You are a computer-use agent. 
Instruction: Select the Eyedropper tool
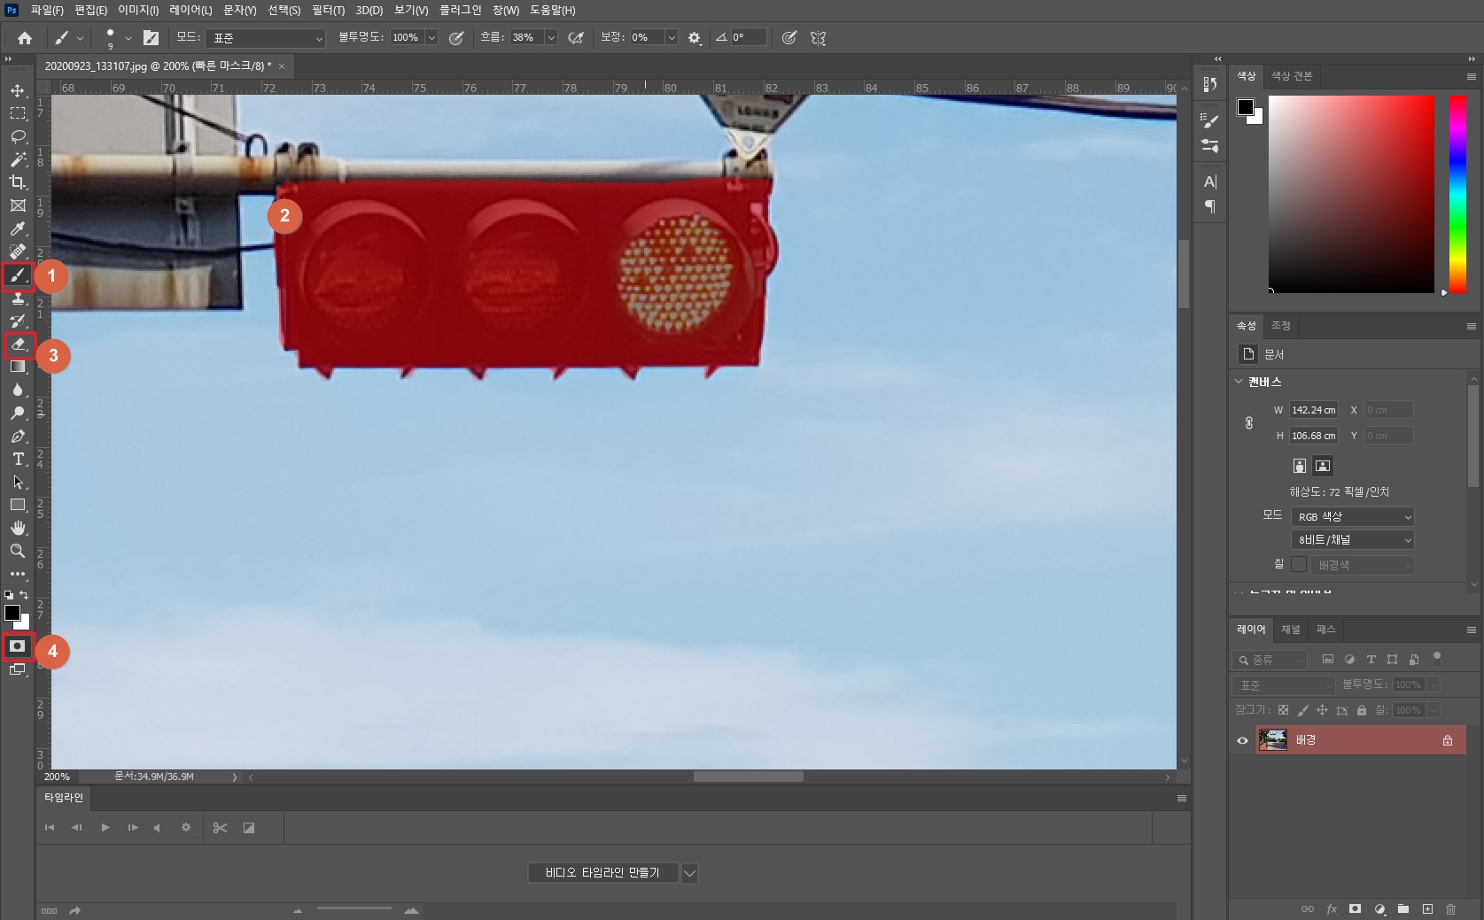18,228
